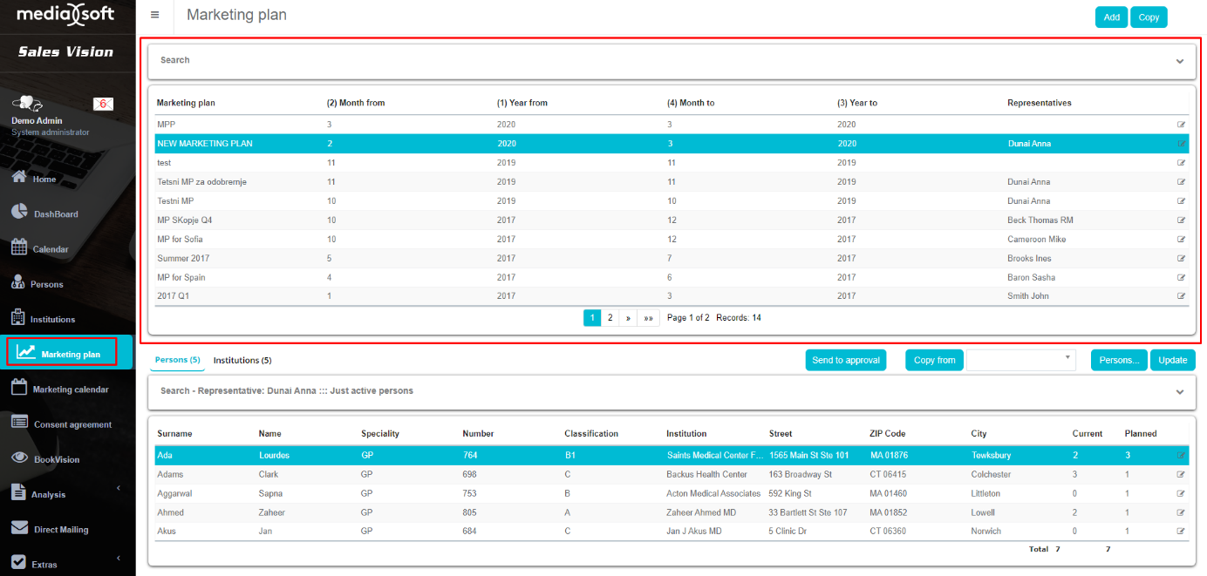Click edit icon for Adams Clark
1207x576 pixels.
click(x=1181, y=475)
